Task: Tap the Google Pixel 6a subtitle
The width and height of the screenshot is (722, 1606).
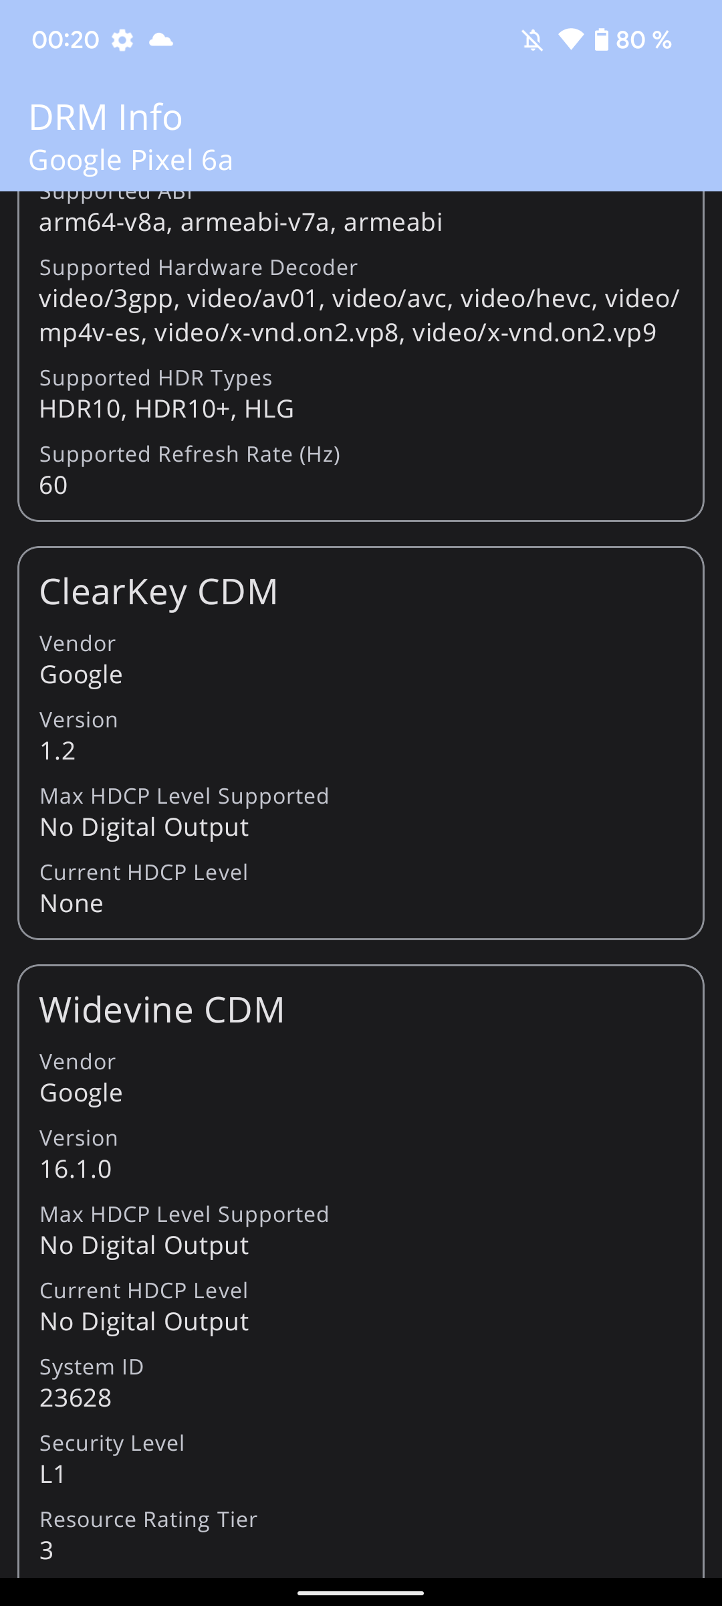Action: (131, 161)
